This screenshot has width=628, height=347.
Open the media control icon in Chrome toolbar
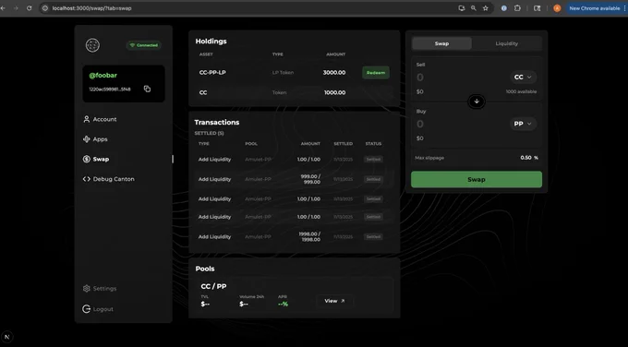[537, 8]
